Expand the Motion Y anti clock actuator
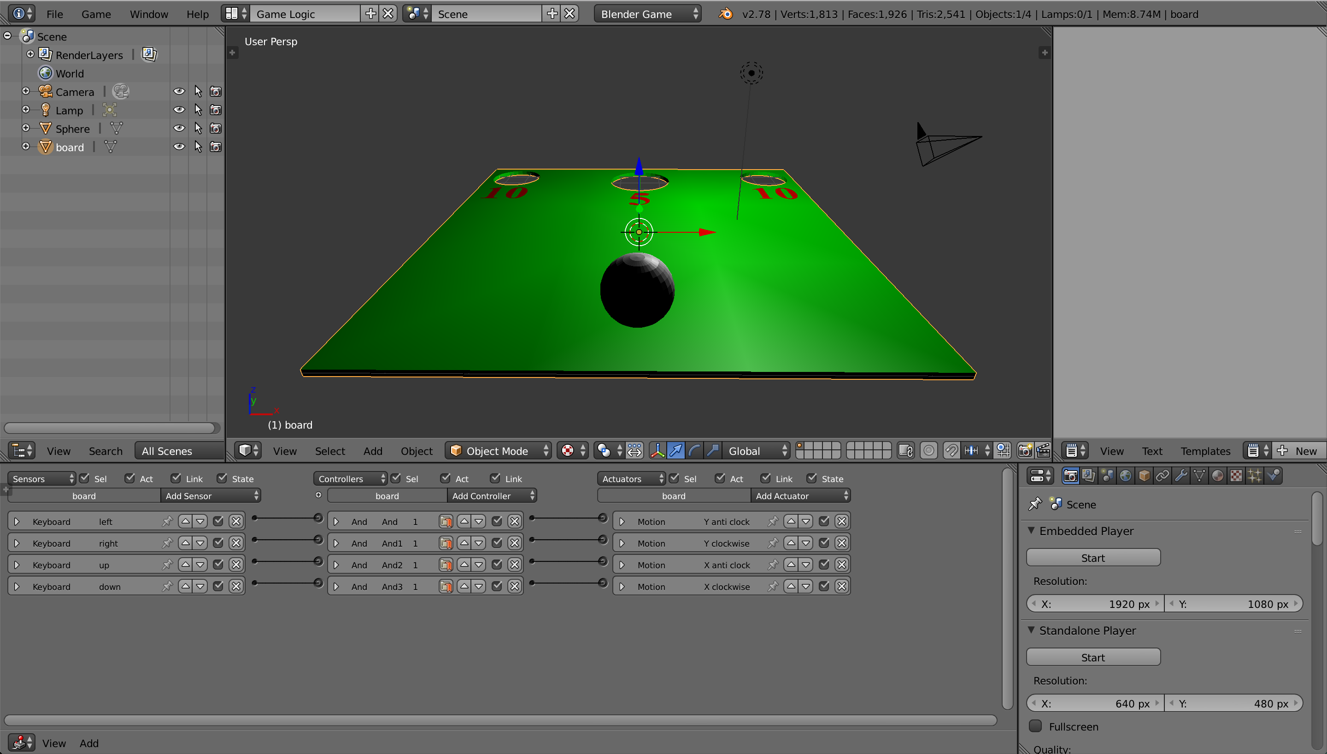The height and width of the screenshot is (754, 1327). point(622,521)
